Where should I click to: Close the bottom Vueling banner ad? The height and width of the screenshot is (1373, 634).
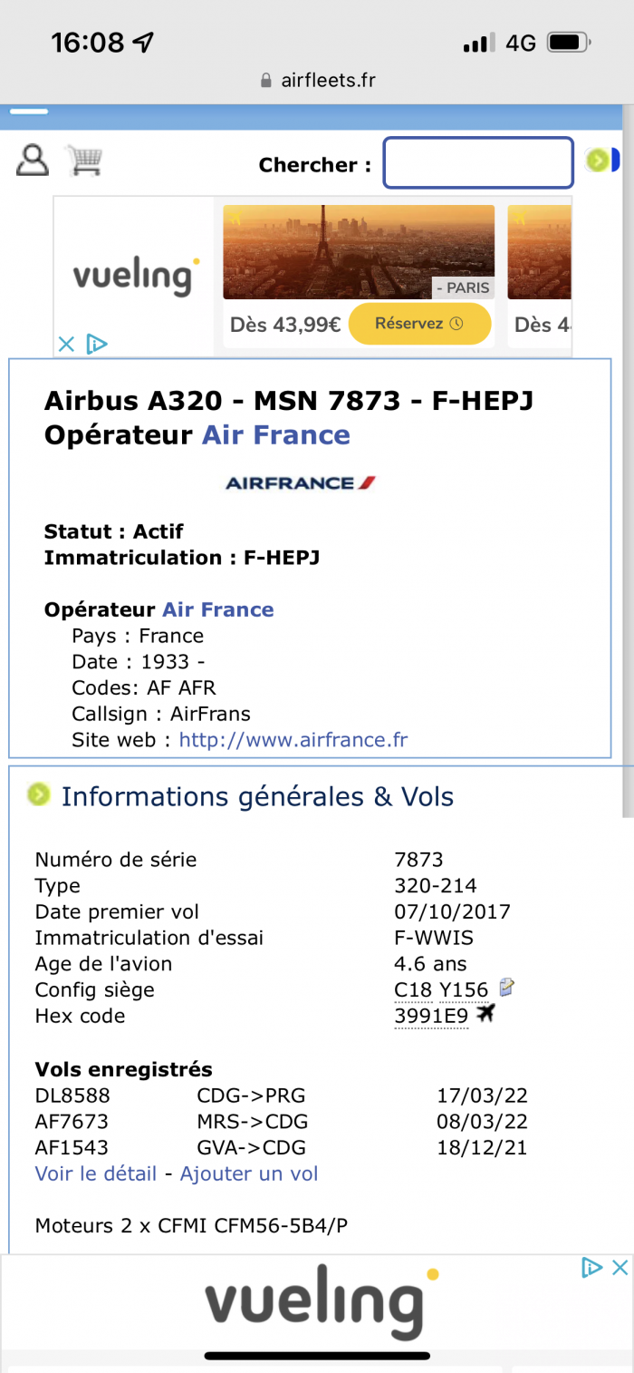tap(620, 1267)
